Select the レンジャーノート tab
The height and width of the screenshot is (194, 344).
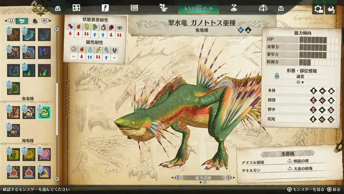199,8
